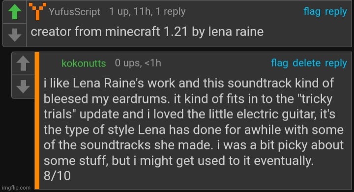Reply to YufusScript's comment
354x192 pixels.
click(x=336, y=12)
